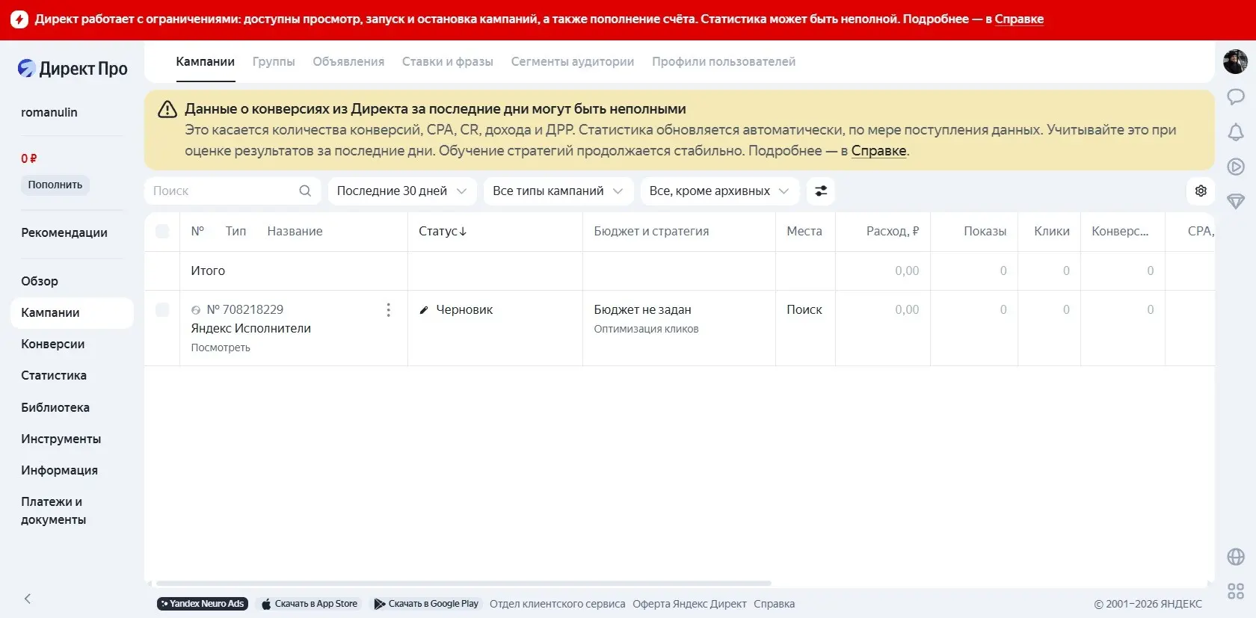Open the video tutorials play icon
Image resolution: width=1256 pixels, height=618 pixels.
[1236, 167]
